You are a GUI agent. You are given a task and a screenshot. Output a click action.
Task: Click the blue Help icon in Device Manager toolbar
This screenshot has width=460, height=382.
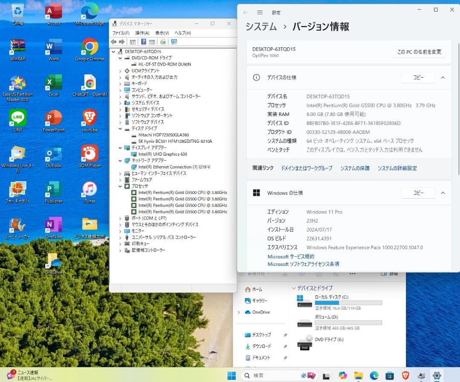[144, 41]
